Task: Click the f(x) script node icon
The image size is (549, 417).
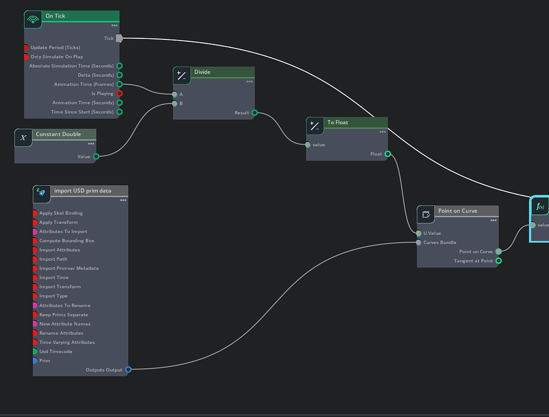Action: point(539,206)
